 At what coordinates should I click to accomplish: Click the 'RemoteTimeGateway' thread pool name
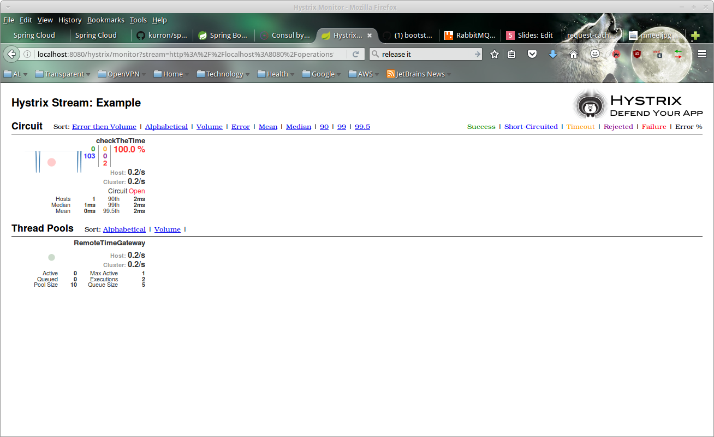tap(110, 243)
